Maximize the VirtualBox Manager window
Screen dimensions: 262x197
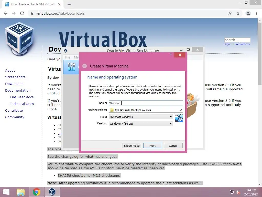click(x=188, y=50)
